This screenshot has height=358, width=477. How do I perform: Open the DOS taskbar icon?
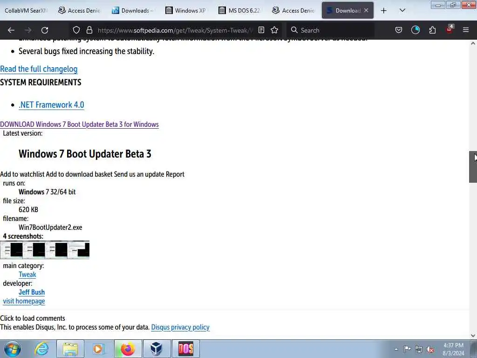point(185,349)
